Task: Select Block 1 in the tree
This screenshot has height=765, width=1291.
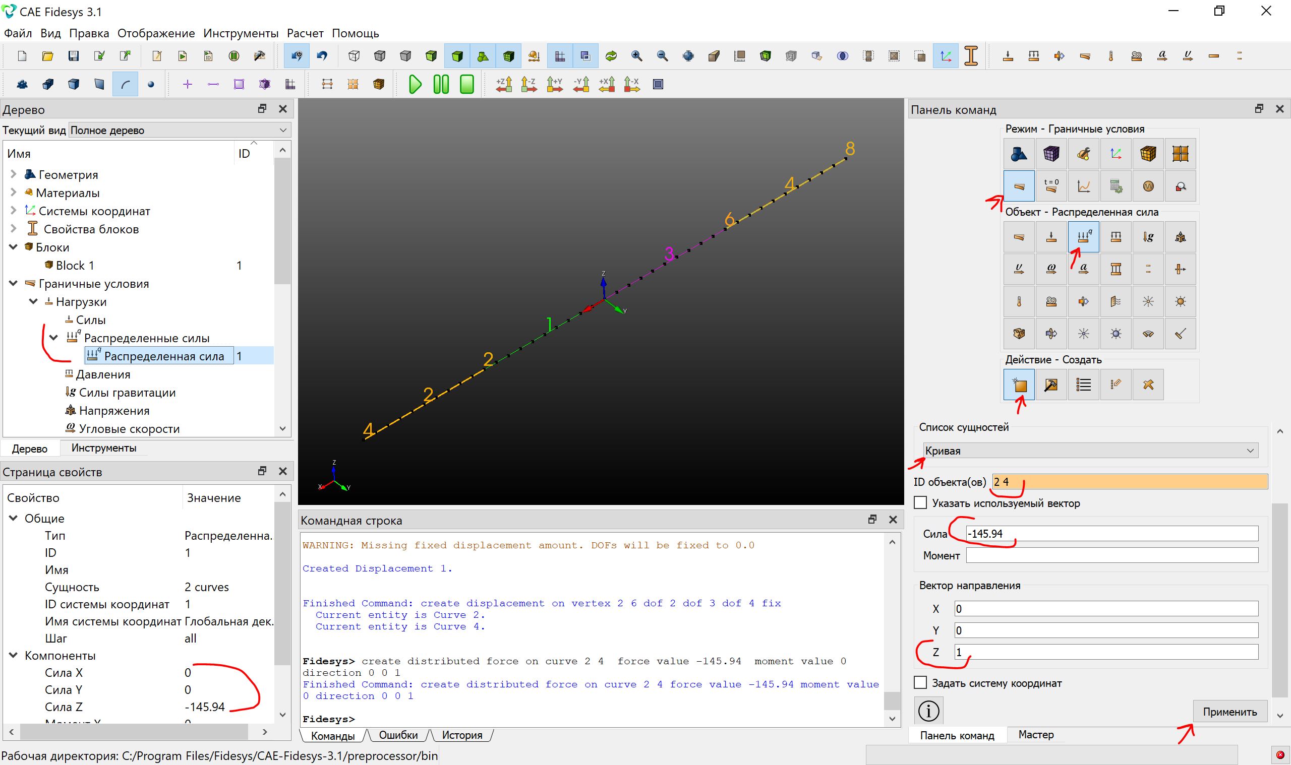Action: click(75, 266)
